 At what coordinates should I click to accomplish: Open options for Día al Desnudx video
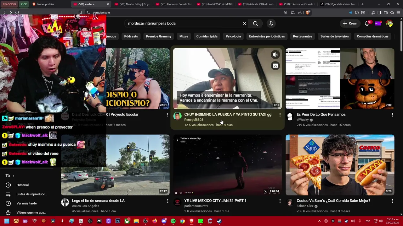167,115
